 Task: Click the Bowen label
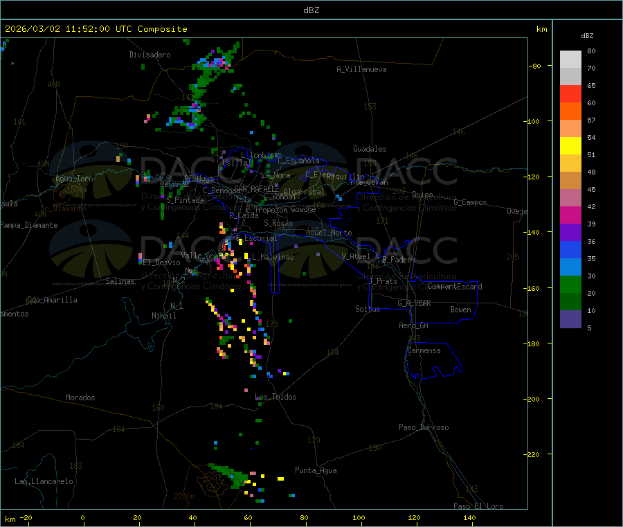[x=461, y=310]
